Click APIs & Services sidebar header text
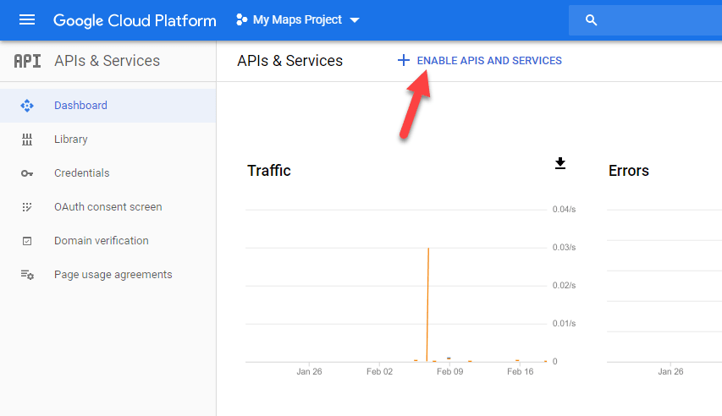 [107, 61]
